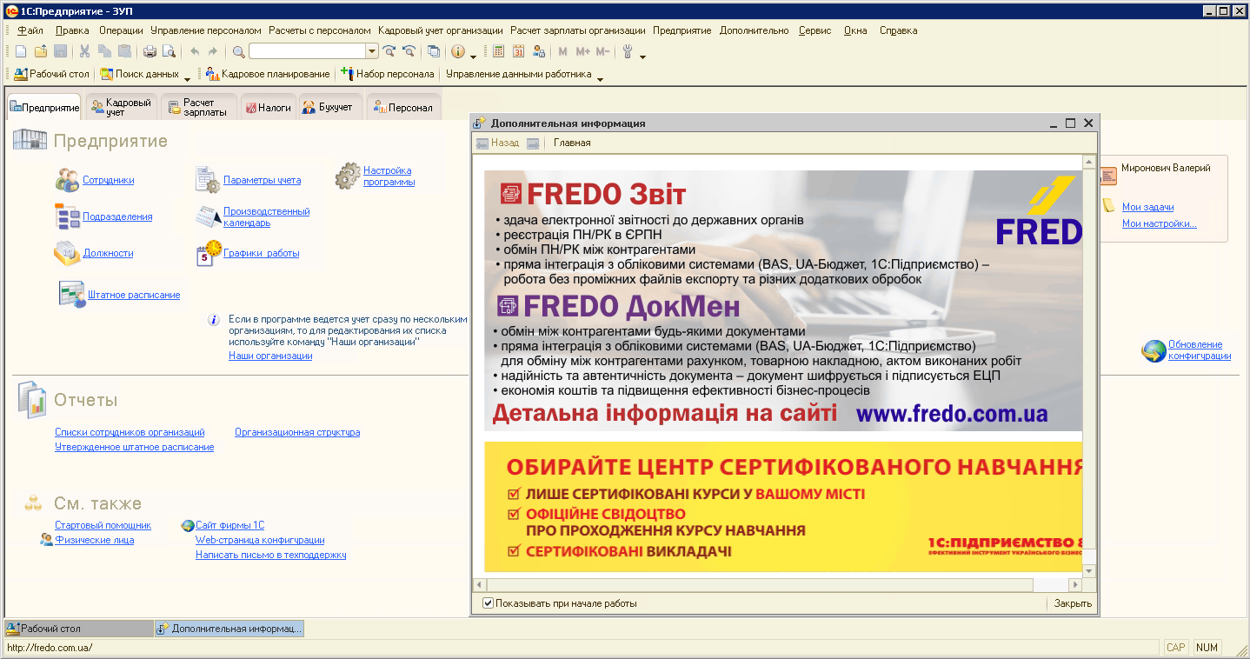Open the Параметры учета link

tap(263, 180)
